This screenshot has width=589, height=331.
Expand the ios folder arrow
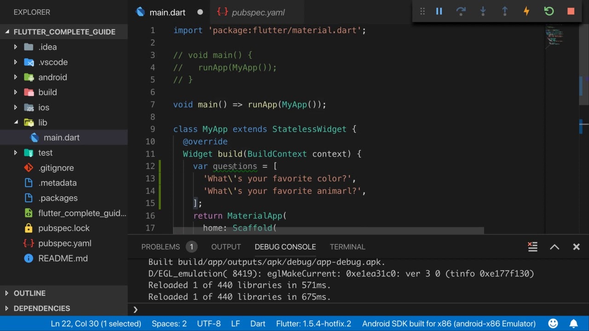pyautogui.click(x=16, y=108)
